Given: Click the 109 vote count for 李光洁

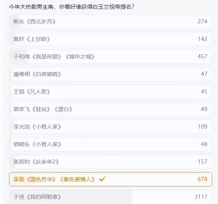Looking at the screenshot, I should point(203,127).
